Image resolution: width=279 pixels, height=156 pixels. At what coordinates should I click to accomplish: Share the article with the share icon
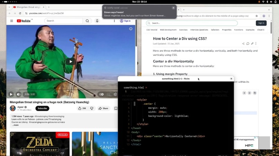click(243, 43)
